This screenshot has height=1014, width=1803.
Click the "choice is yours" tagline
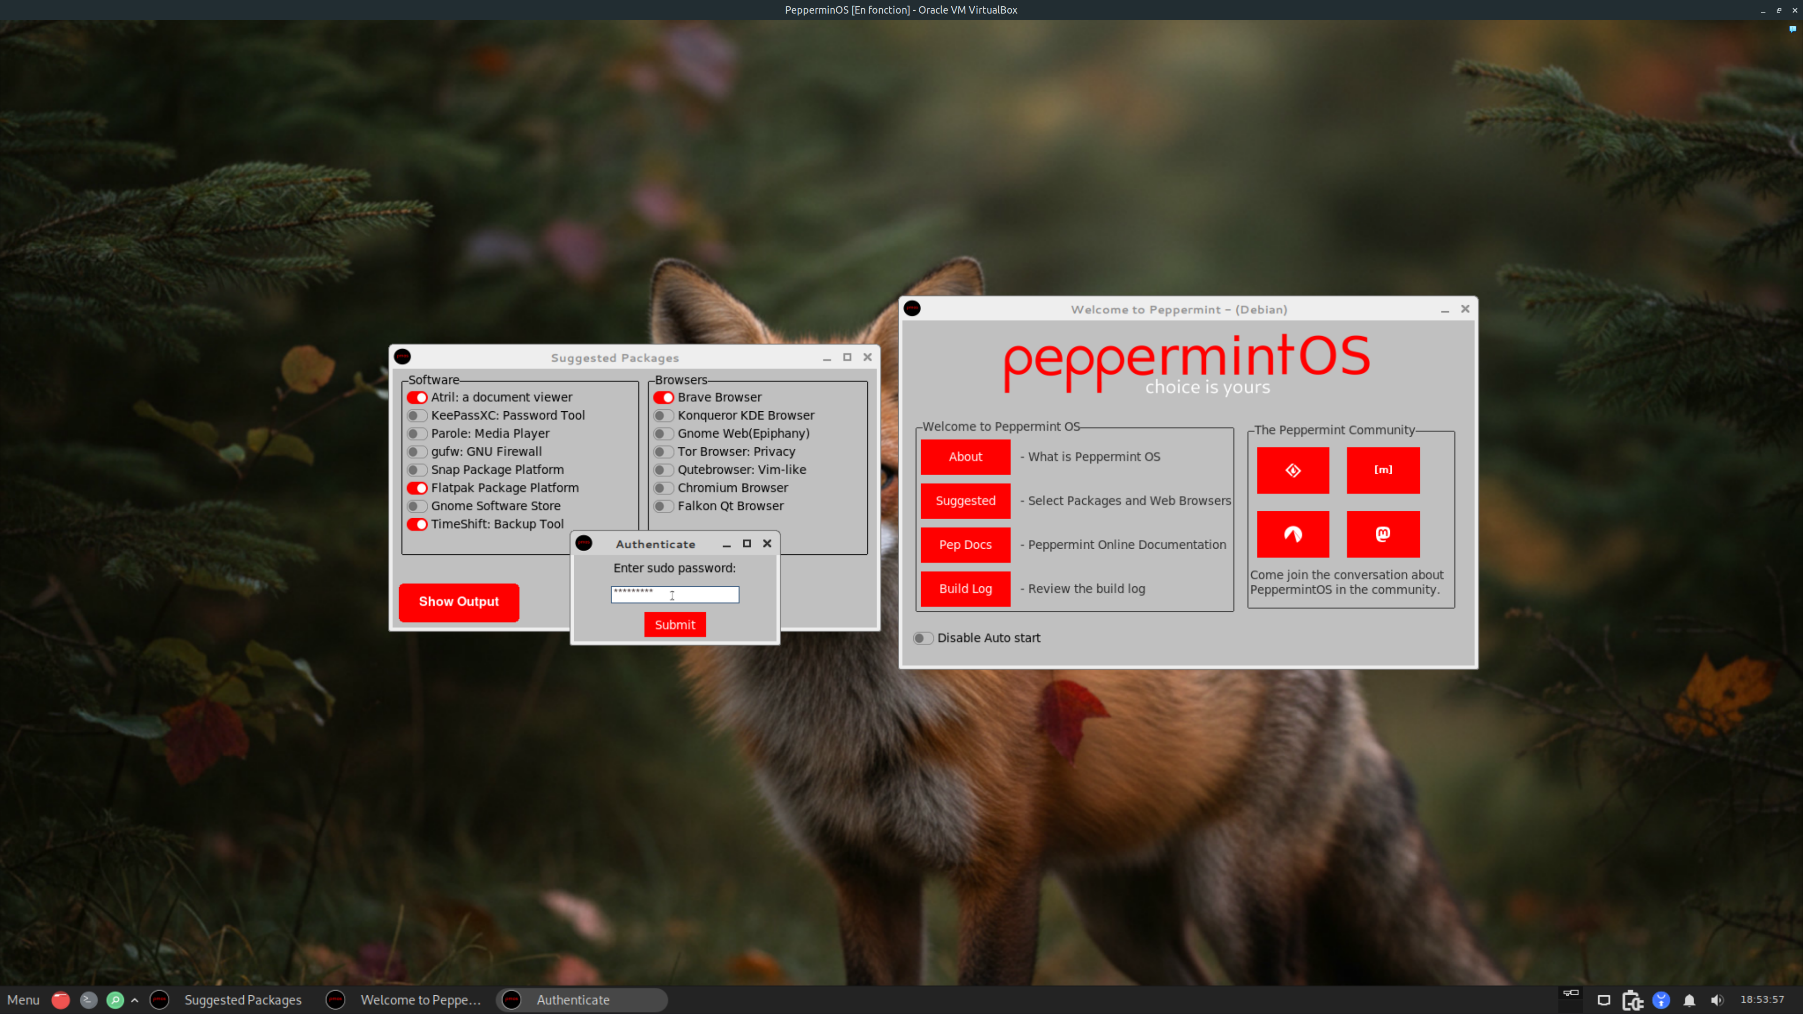pyautogui.click(x=1207, y=387)
